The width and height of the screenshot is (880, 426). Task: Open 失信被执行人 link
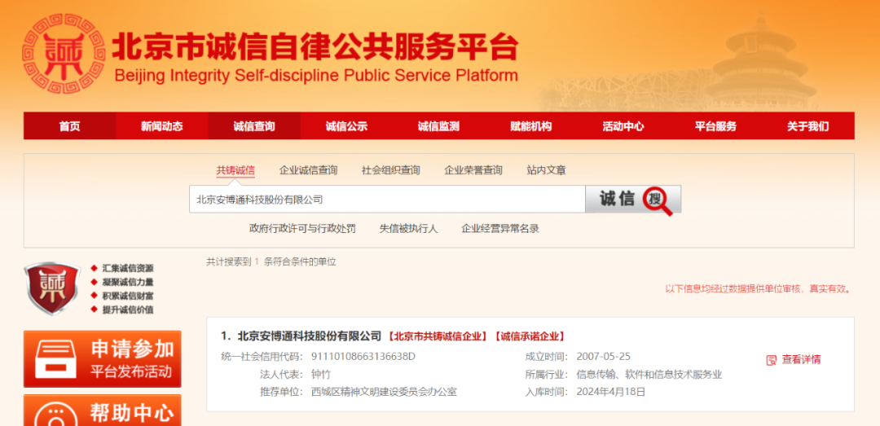[408, 228]
